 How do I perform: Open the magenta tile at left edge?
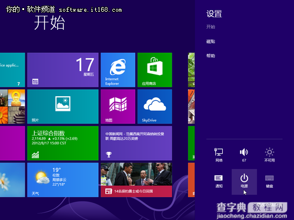[12, 143]
